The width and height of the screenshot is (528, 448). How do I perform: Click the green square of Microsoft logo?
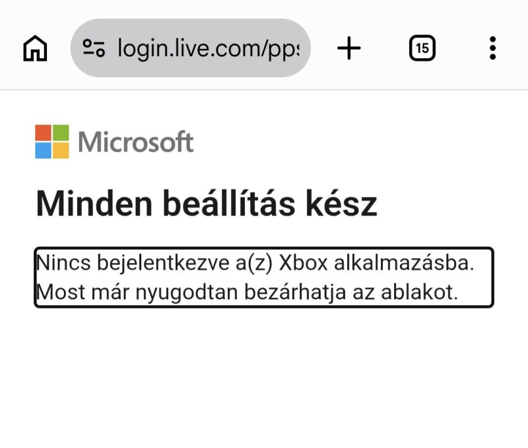tap(61, 133)
